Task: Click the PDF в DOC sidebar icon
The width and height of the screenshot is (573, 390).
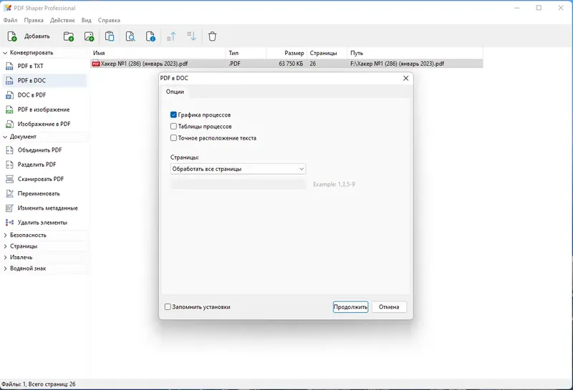Action: click(9, 81)
